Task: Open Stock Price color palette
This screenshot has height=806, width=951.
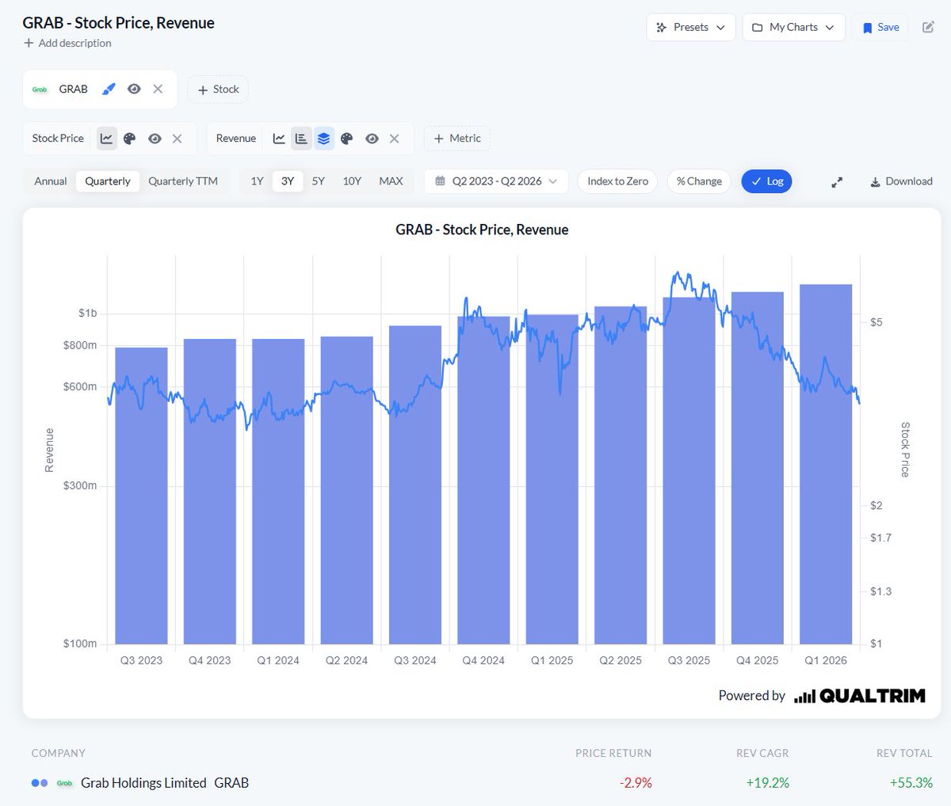Action: 130,139
